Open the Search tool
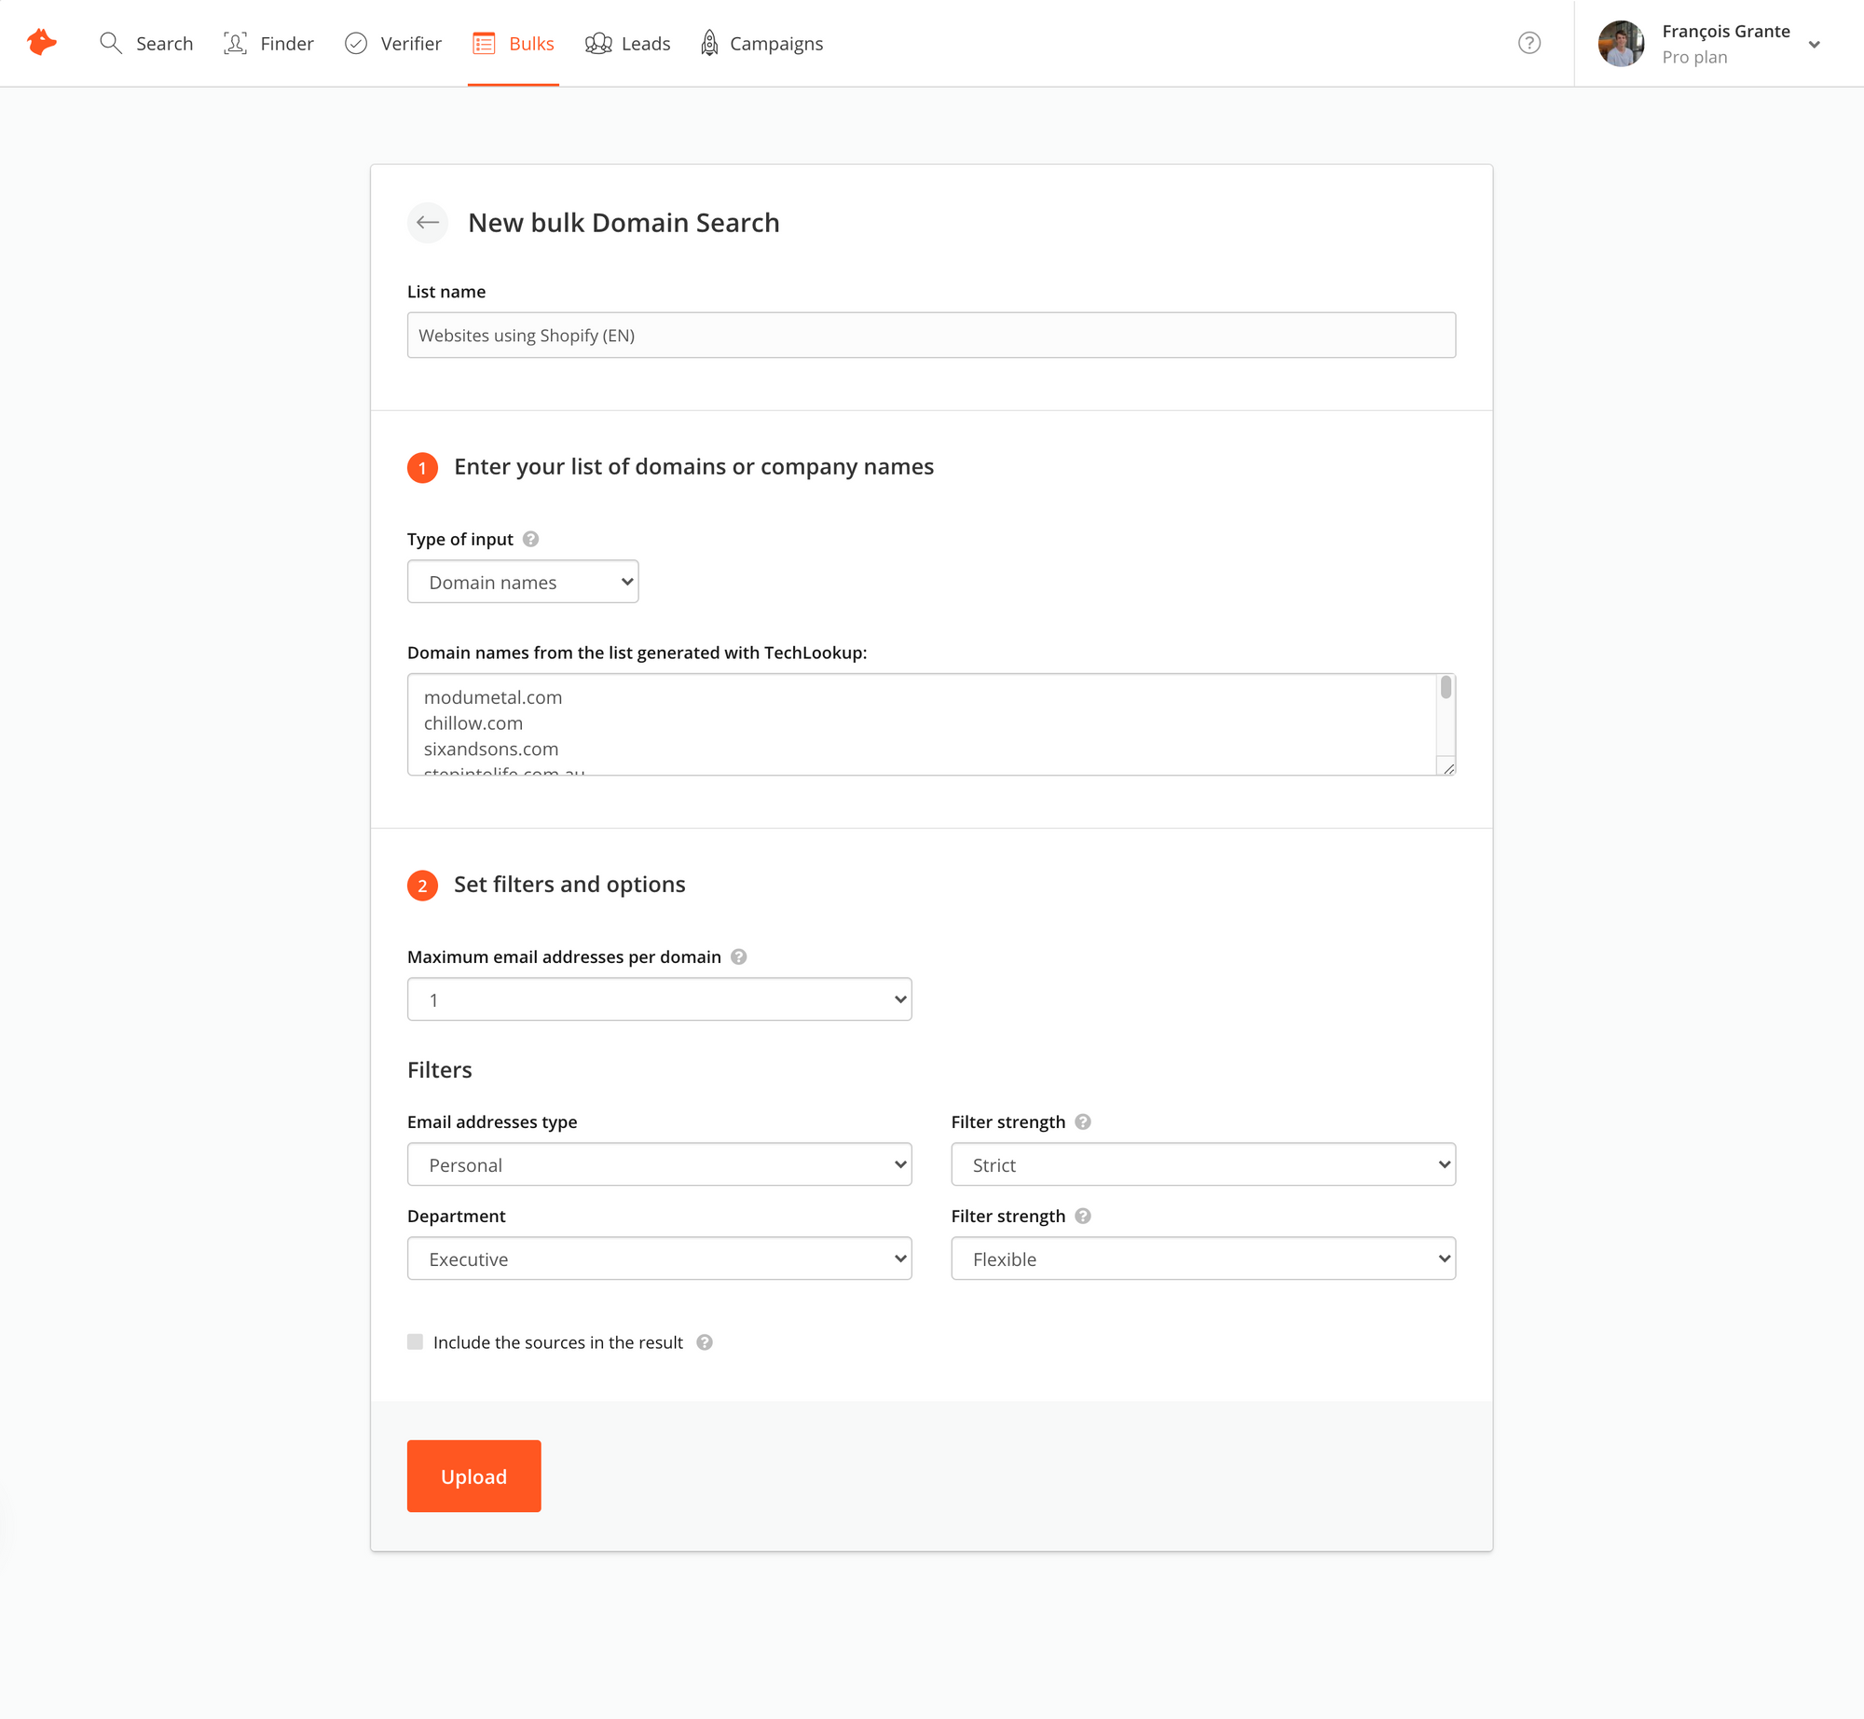Screen dimensions: 1864x1719 click(x=146, y=44)
